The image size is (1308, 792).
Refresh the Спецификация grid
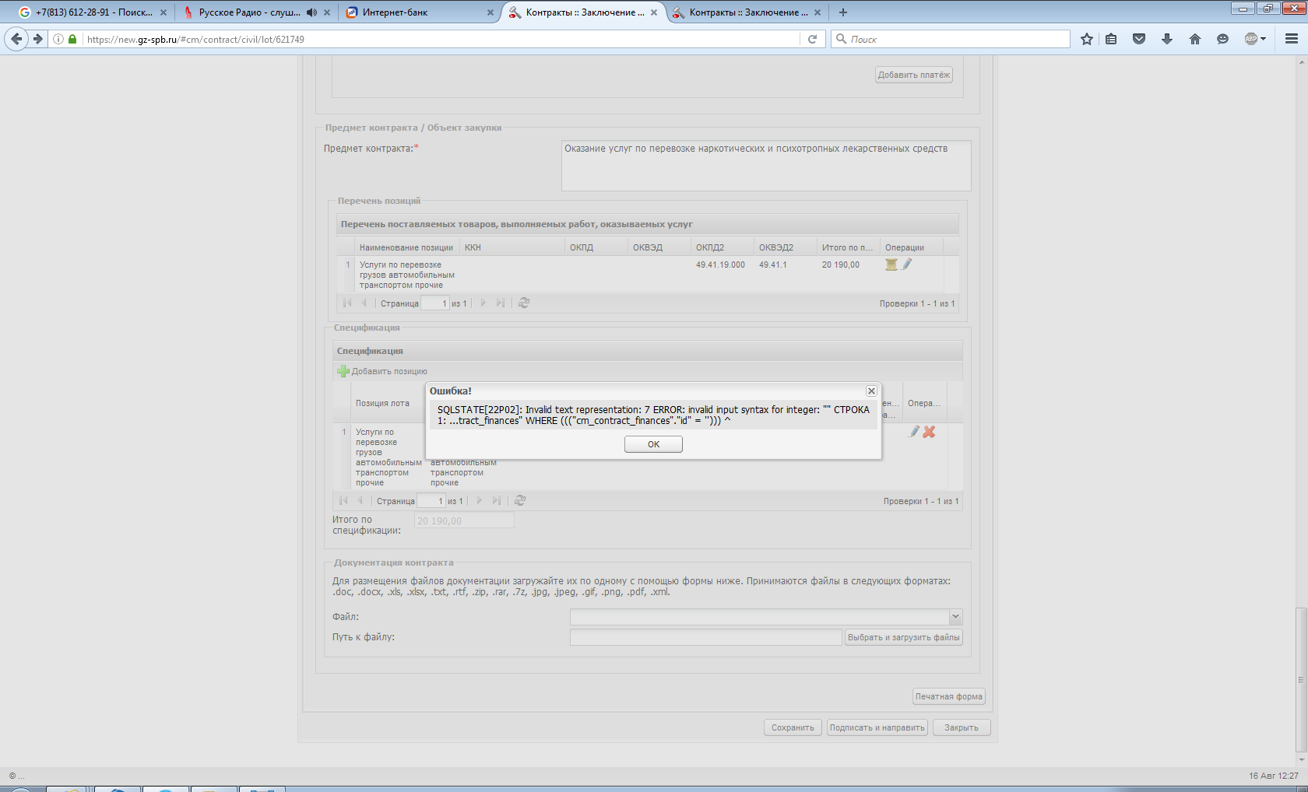click(520, 500)
